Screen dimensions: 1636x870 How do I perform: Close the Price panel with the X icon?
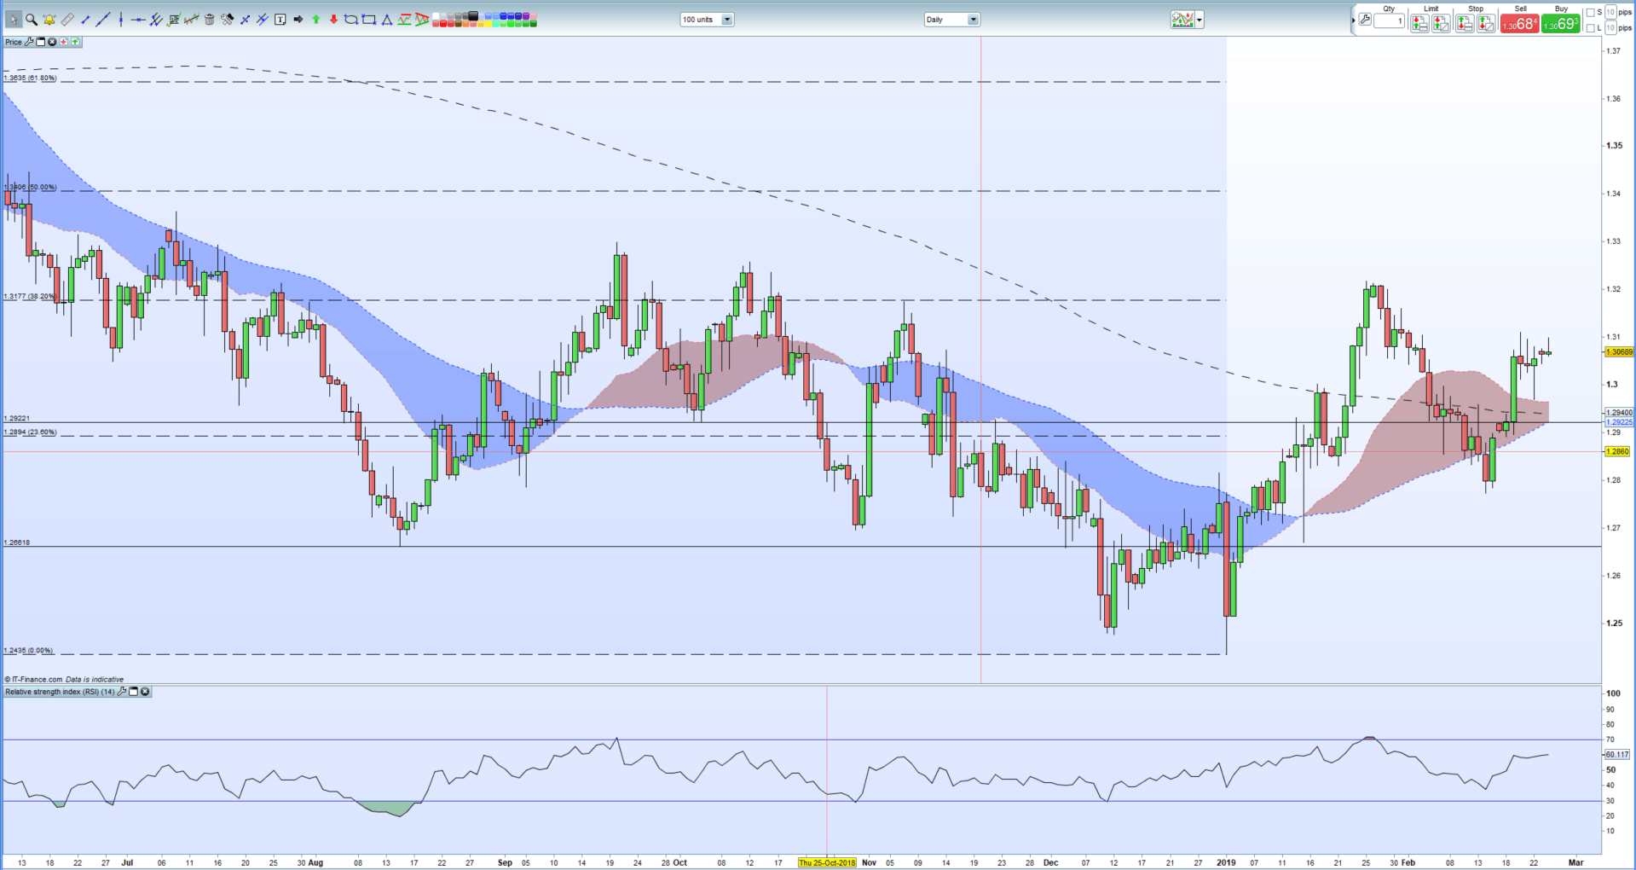tap(52, 42)
